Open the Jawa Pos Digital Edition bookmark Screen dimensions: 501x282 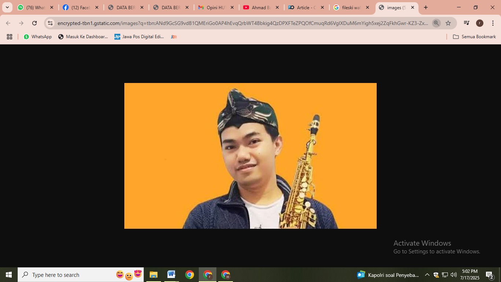139,37
